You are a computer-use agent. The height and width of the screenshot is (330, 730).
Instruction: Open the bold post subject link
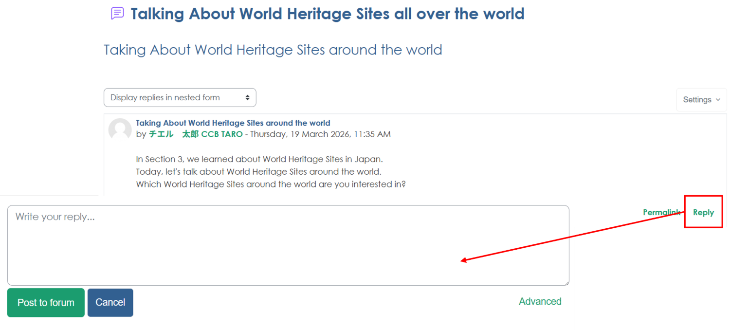pos(233,123)
